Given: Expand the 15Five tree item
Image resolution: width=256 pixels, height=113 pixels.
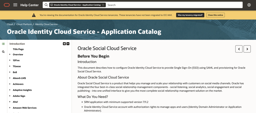Looking at the screenshot, I should click(x=10, y=60).
